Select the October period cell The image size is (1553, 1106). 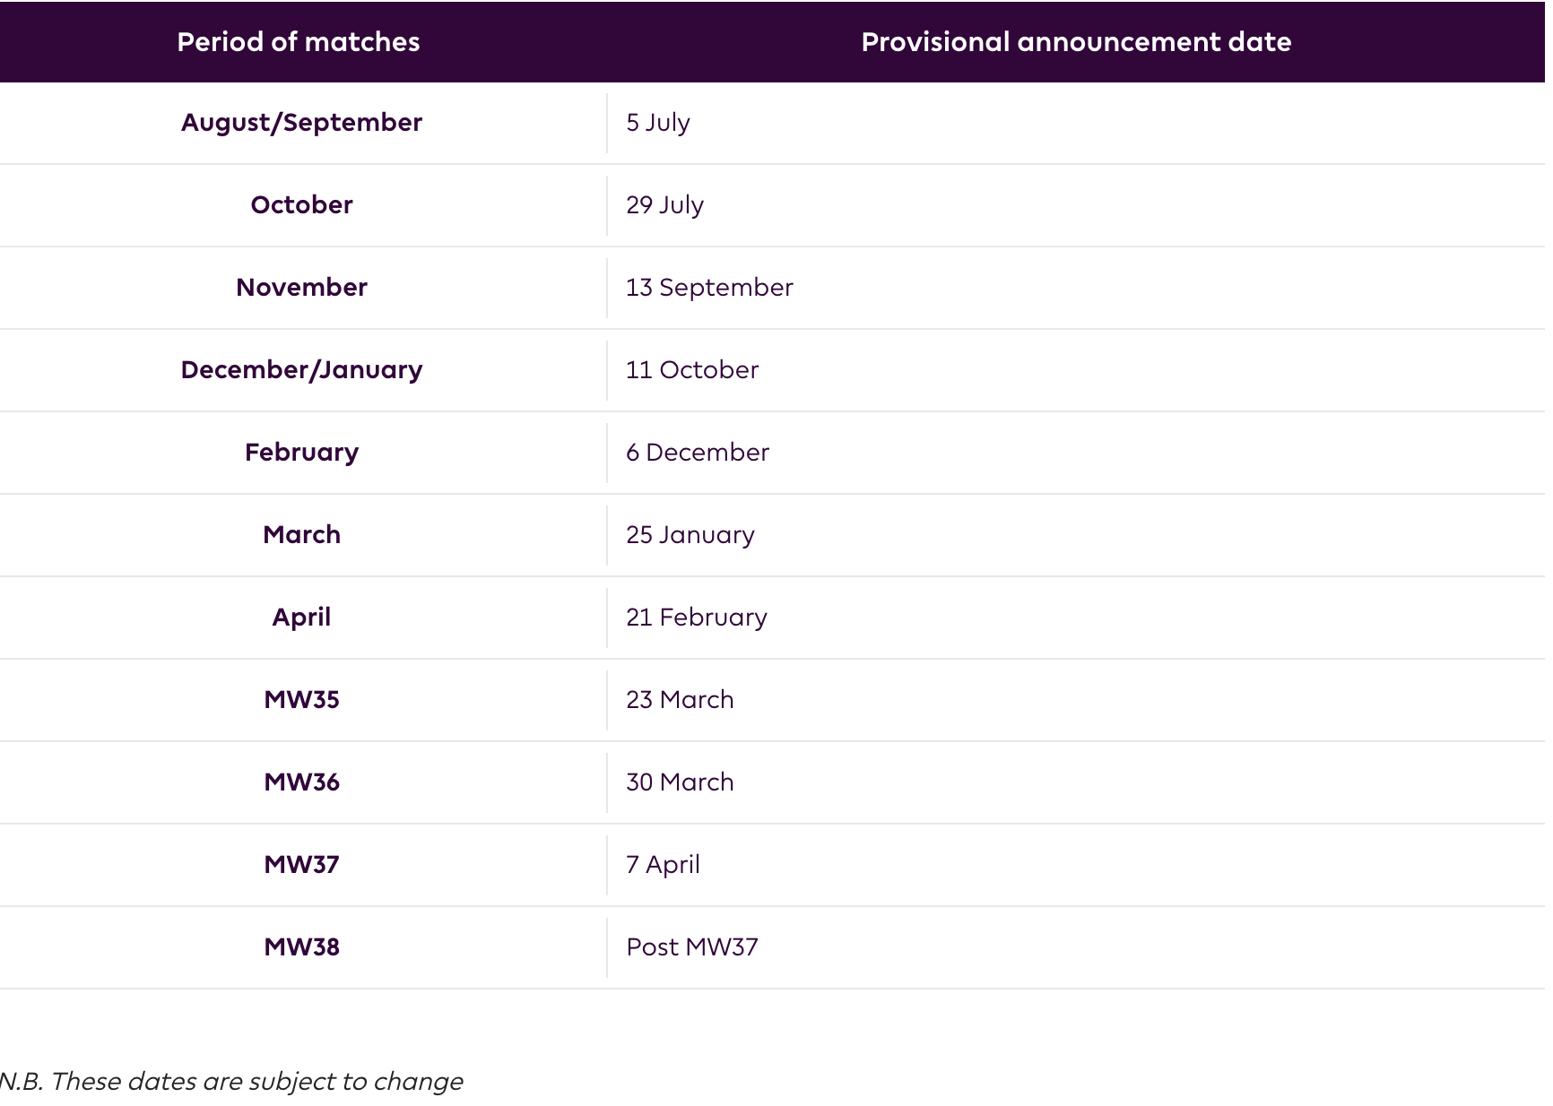tap(301, 205)
